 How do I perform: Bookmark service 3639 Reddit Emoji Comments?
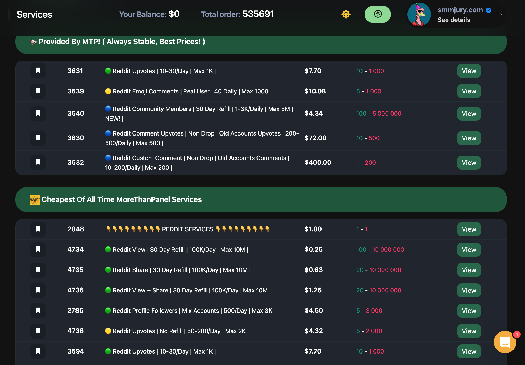pos(38,91)
